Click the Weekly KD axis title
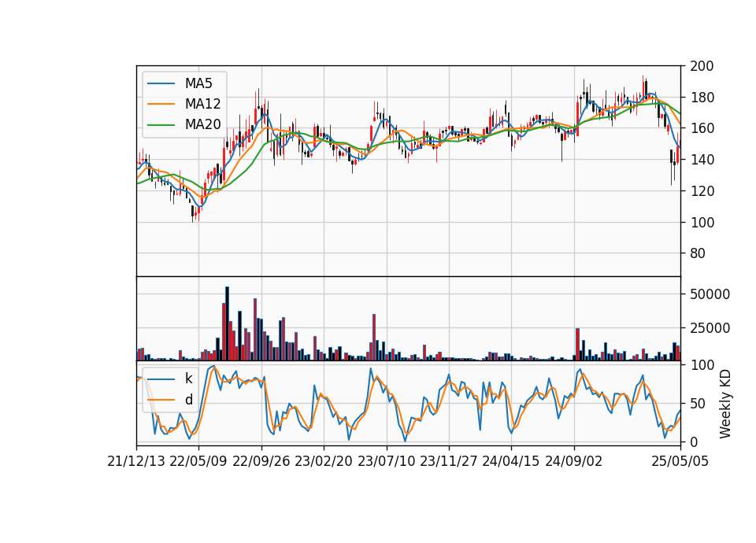 (725, 404)
